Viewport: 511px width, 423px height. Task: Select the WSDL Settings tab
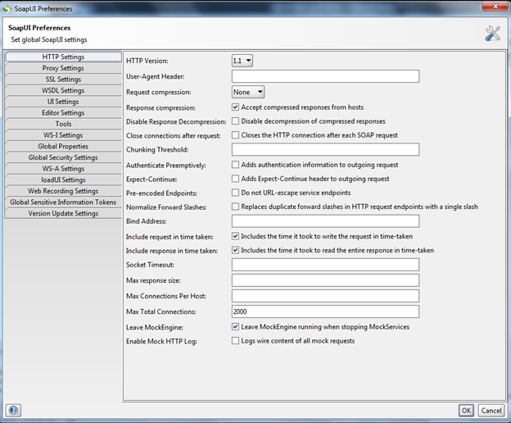pos(63,91)
